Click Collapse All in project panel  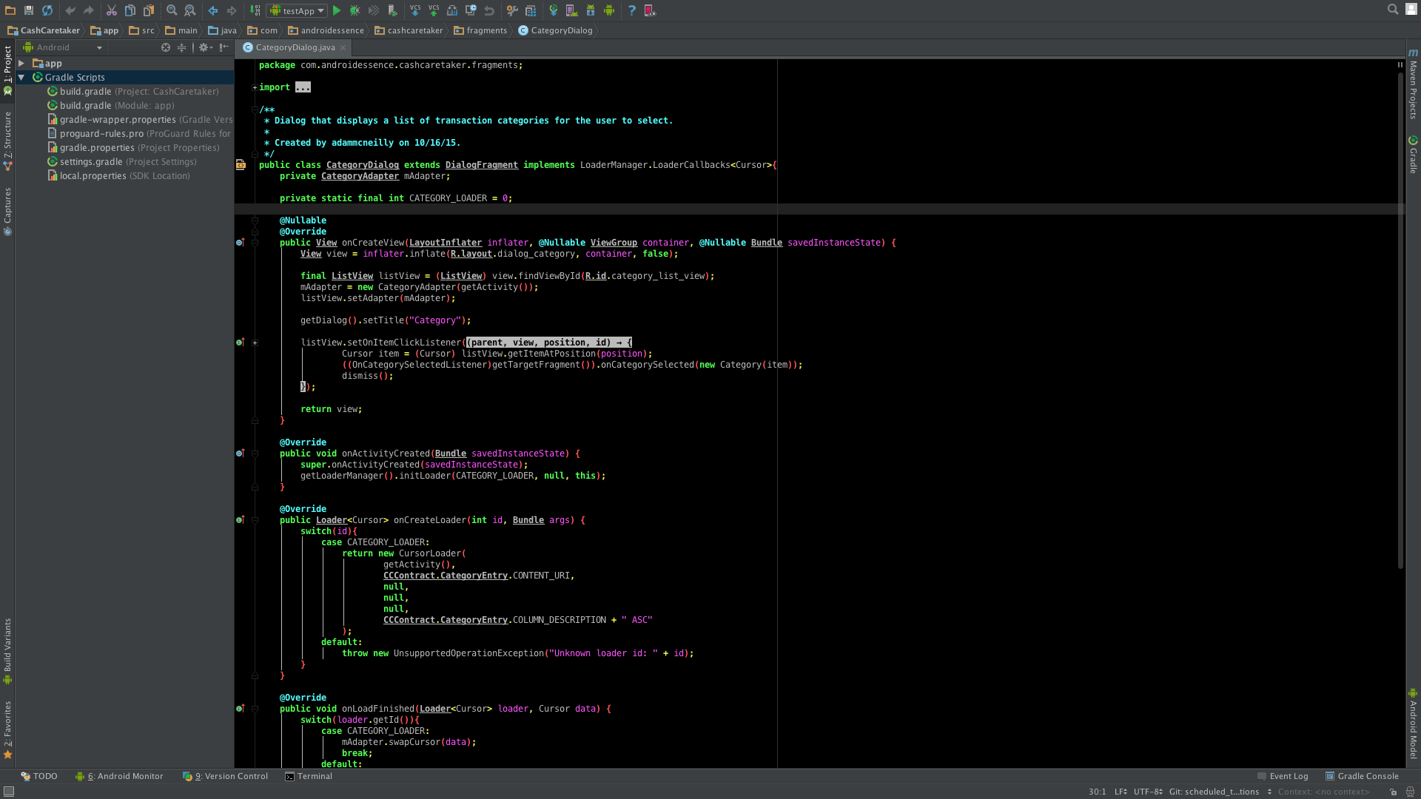181,47
